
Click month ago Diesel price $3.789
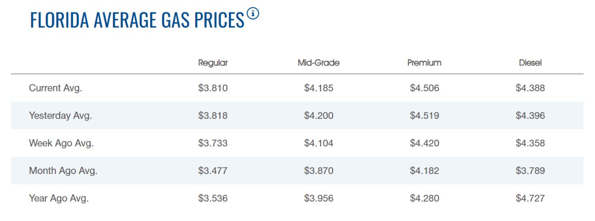click(x=530, y=171)
